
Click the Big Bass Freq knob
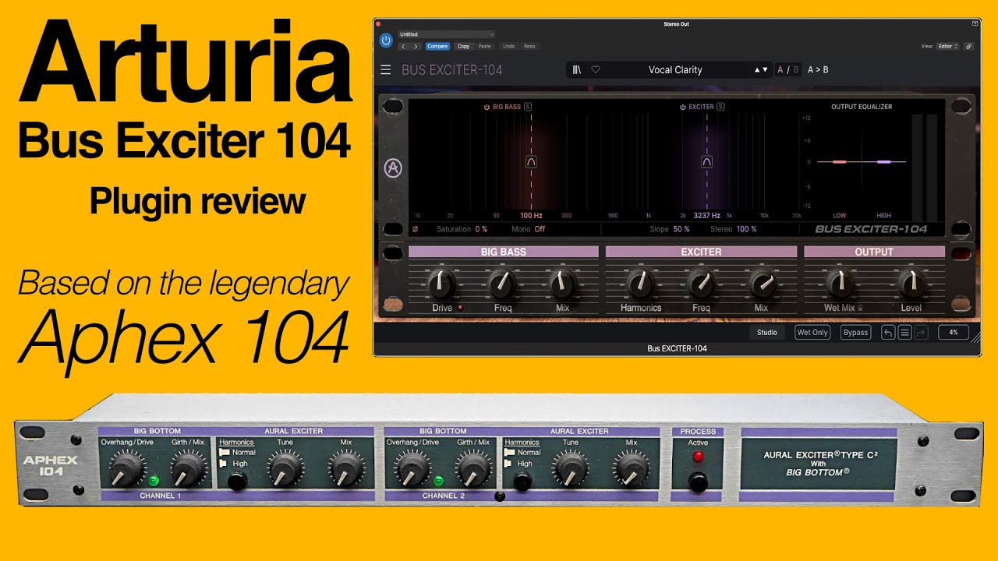point(503,284)
